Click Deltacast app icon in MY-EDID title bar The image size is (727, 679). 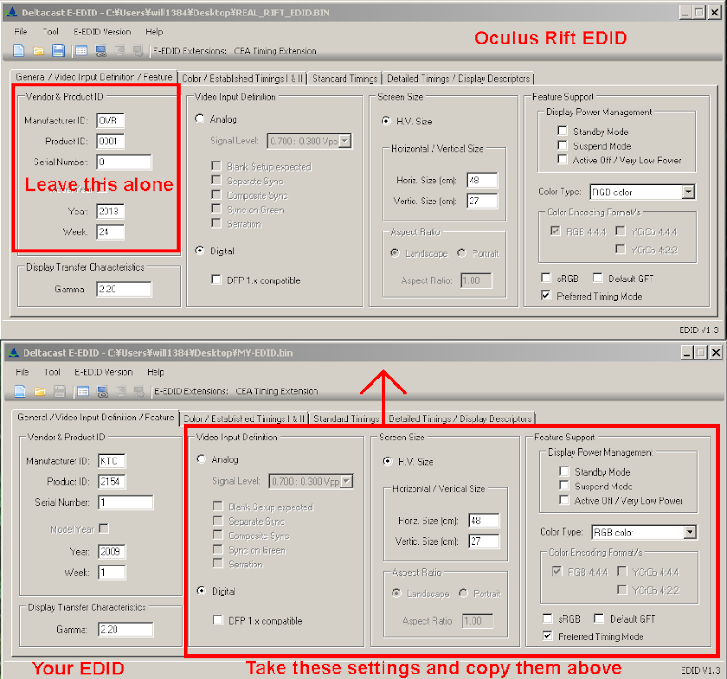[14, 352]
